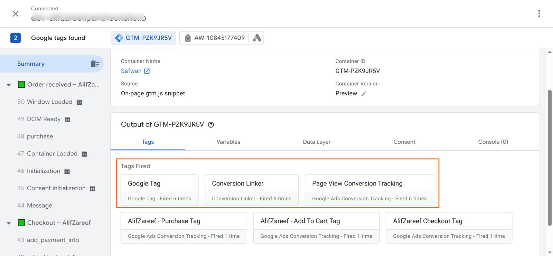Click the Google Ads logo icon
The image size is (553, 256).
(257, 38)
